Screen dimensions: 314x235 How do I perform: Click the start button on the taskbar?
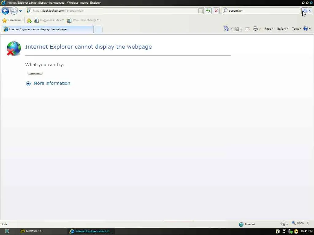tap(7, 231)
